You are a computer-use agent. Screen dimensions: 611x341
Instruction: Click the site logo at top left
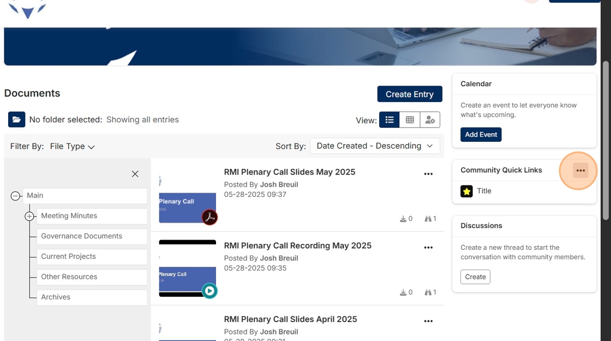tap(27, 10)
